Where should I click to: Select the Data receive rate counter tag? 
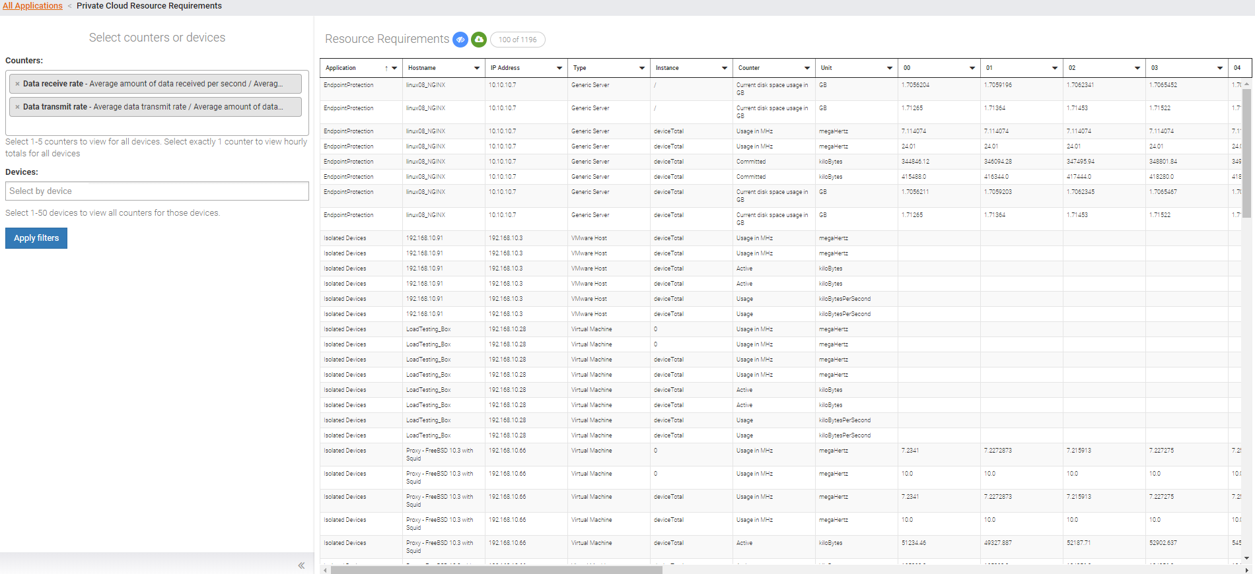click(x=156, y=84)
